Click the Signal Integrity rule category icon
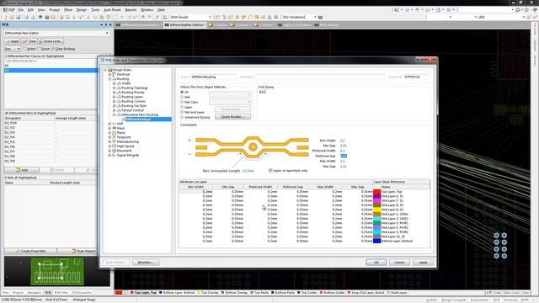The height and width of the screenshot is (303, 539). [115, 155]
